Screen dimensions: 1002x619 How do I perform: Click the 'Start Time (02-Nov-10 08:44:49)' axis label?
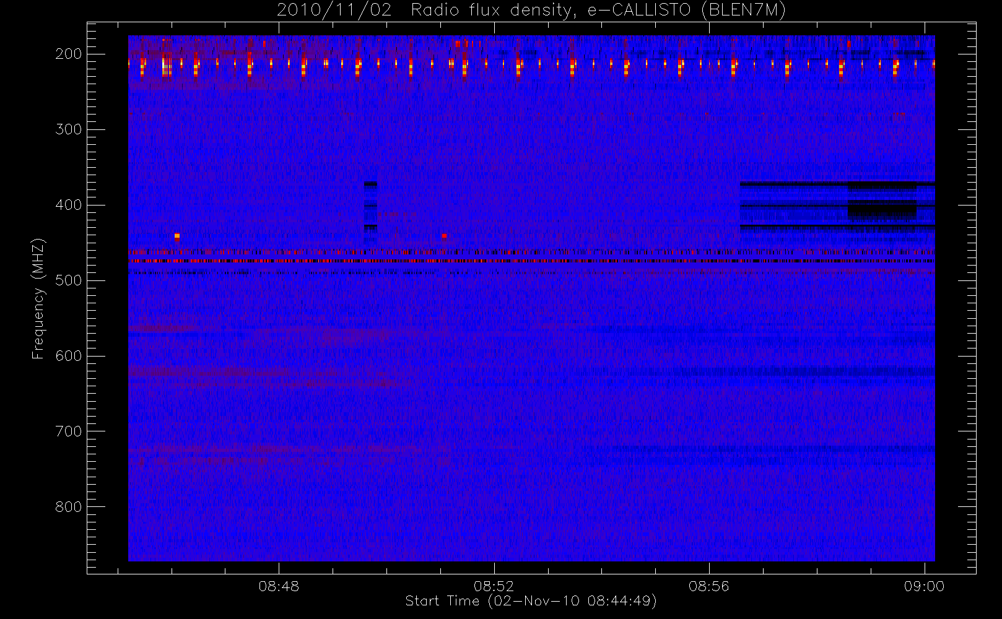coord(531,601)
